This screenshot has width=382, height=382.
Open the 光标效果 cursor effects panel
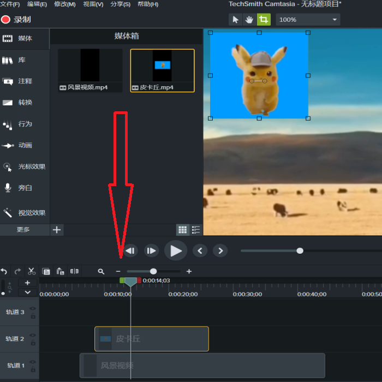[x=25, y=166]
